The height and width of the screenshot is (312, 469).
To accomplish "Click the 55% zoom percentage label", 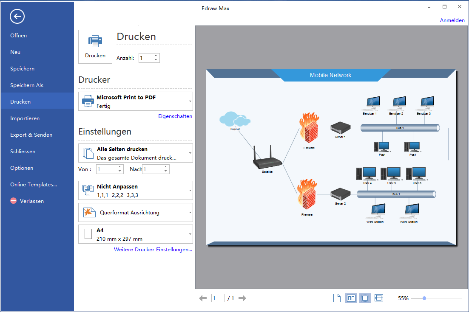I will tap(403, 298).
